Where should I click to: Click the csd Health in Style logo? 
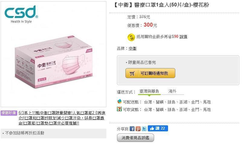21,14
